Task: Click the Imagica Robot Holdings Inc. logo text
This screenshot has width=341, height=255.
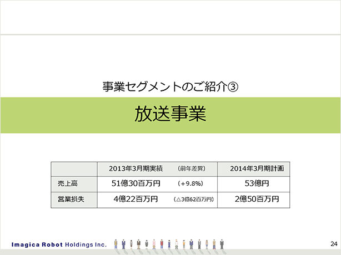Action: coord(59,245)
